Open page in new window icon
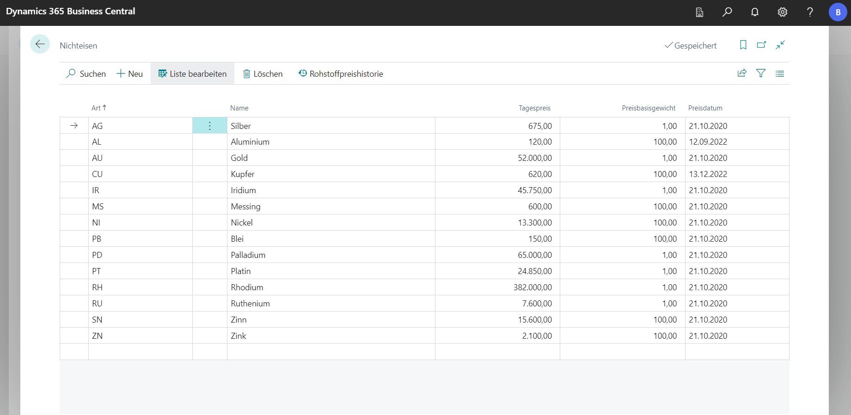This screenshot has height=415, width=851. [x=761, y=45]
